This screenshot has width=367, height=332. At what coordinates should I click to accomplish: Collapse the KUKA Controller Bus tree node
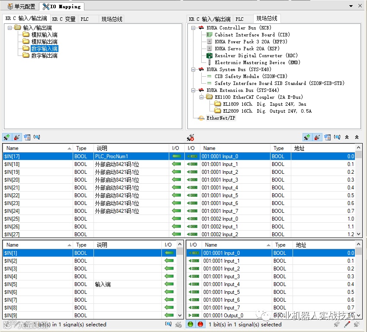pyautogui.click(x=193, y=28)
